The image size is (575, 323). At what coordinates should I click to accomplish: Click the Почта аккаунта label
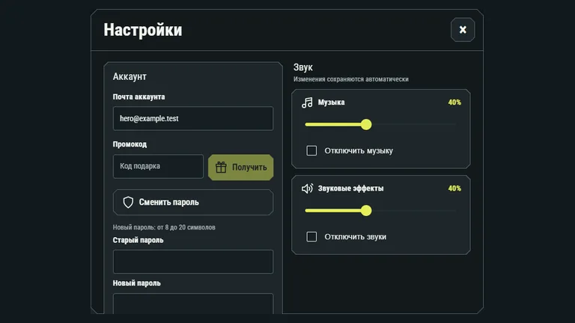[x=139, y=96]
